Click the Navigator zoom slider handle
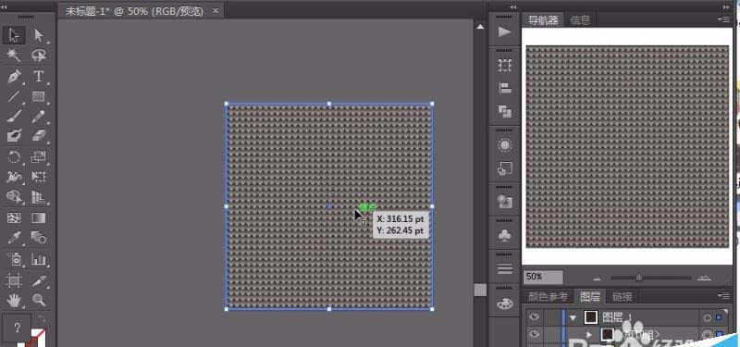740x347 pixels. click(x=638, y=277)
